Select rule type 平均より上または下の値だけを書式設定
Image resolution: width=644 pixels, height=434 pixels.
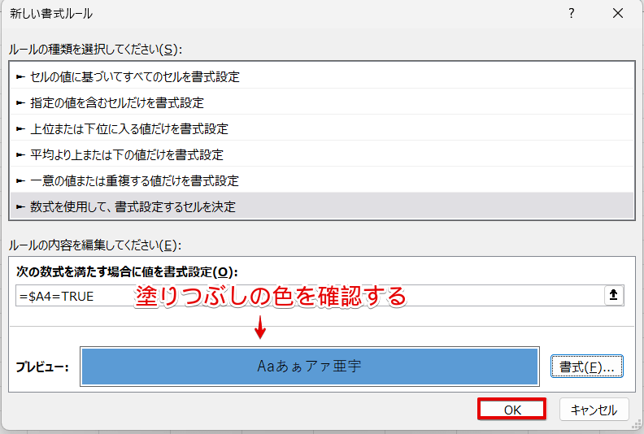tap(321, 154)
